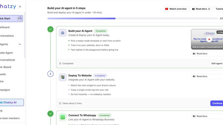223x125 pixels.
Task: Click book icon in Whatsapp Read docs
Action: click(x=194, y=116)
